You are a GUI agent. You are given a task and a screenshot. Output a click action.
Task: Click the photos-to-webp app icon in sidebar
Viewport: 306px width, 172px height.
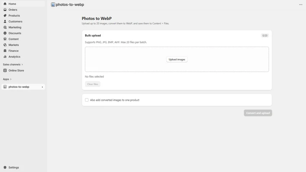tap(5, 87)
